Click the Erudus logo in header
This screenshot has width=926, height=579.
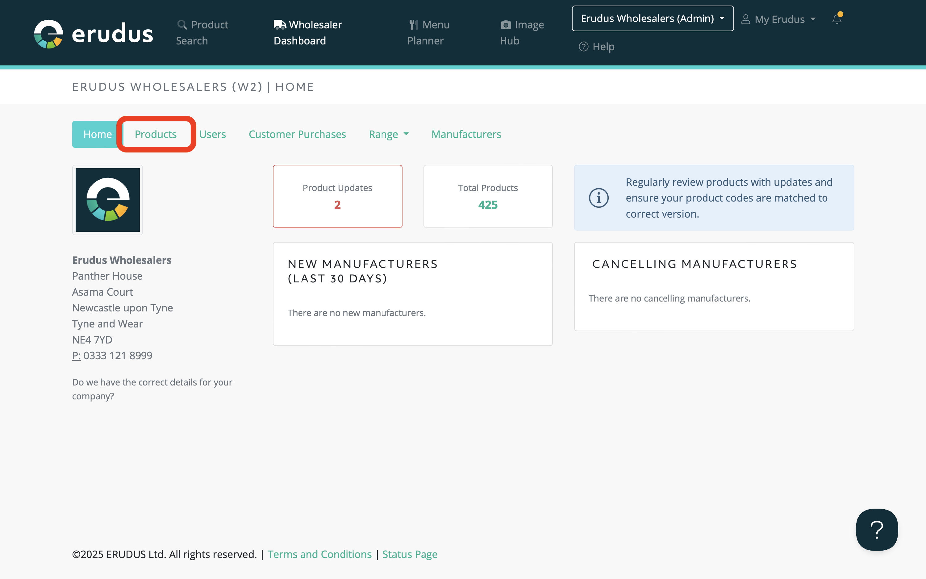click(93, 34)
